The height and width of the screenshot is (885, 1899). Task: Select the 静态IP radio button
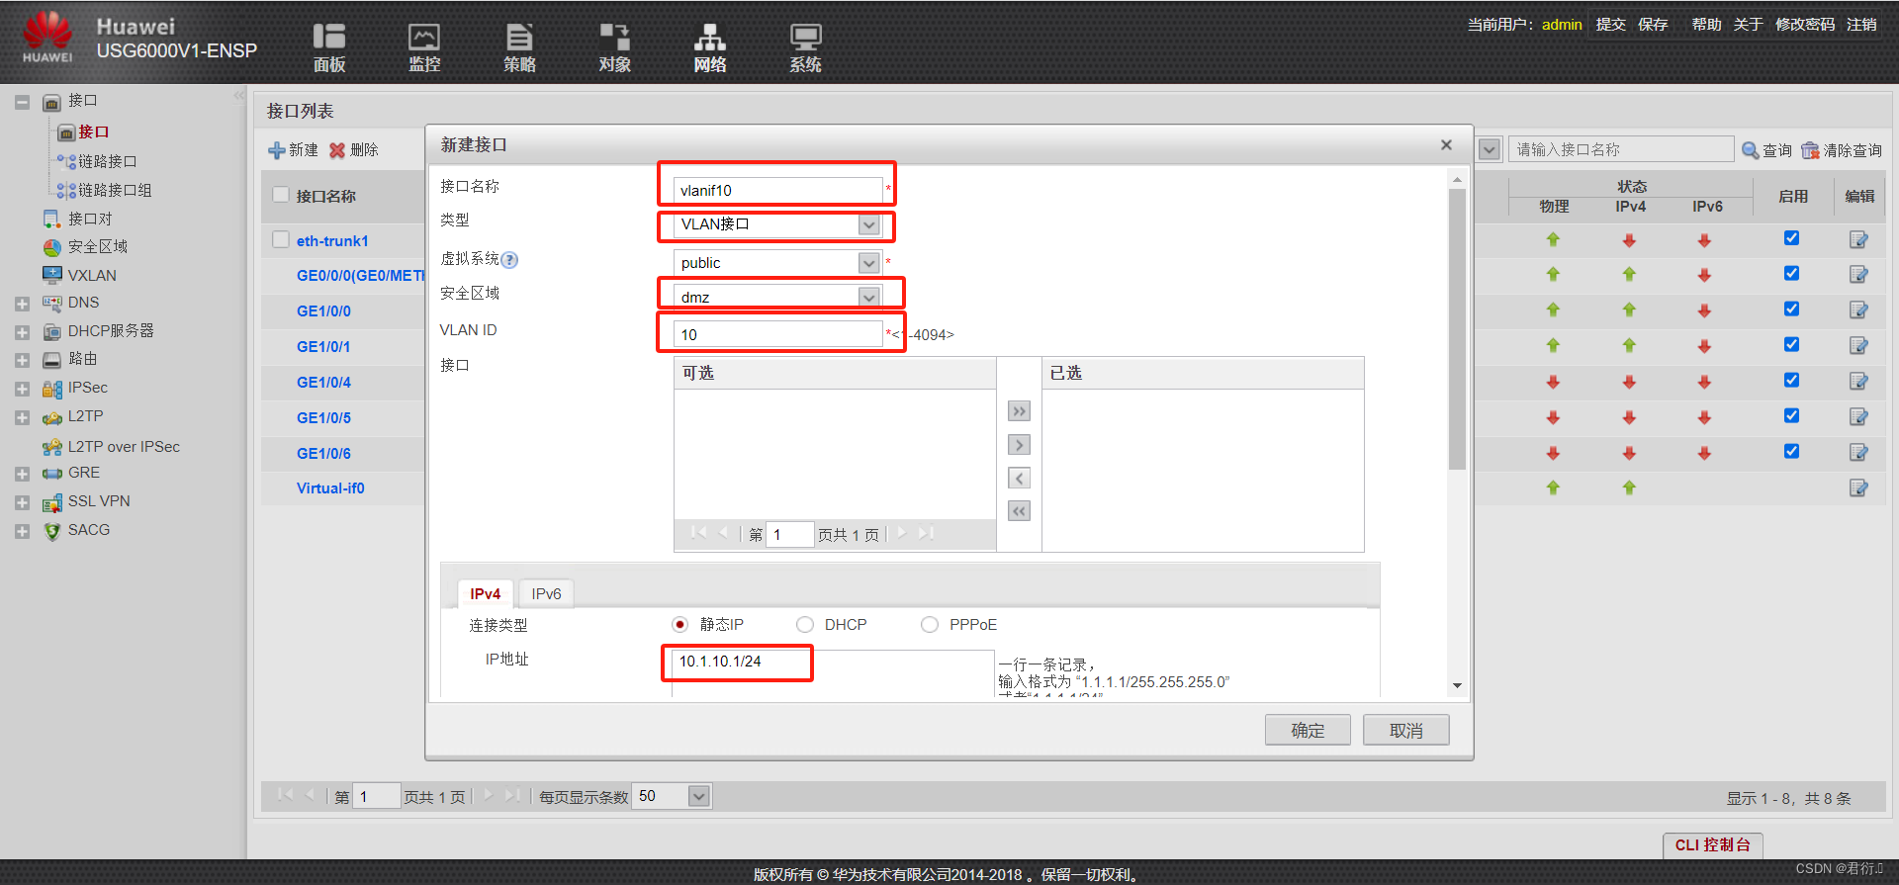click(x=679, y=625)
